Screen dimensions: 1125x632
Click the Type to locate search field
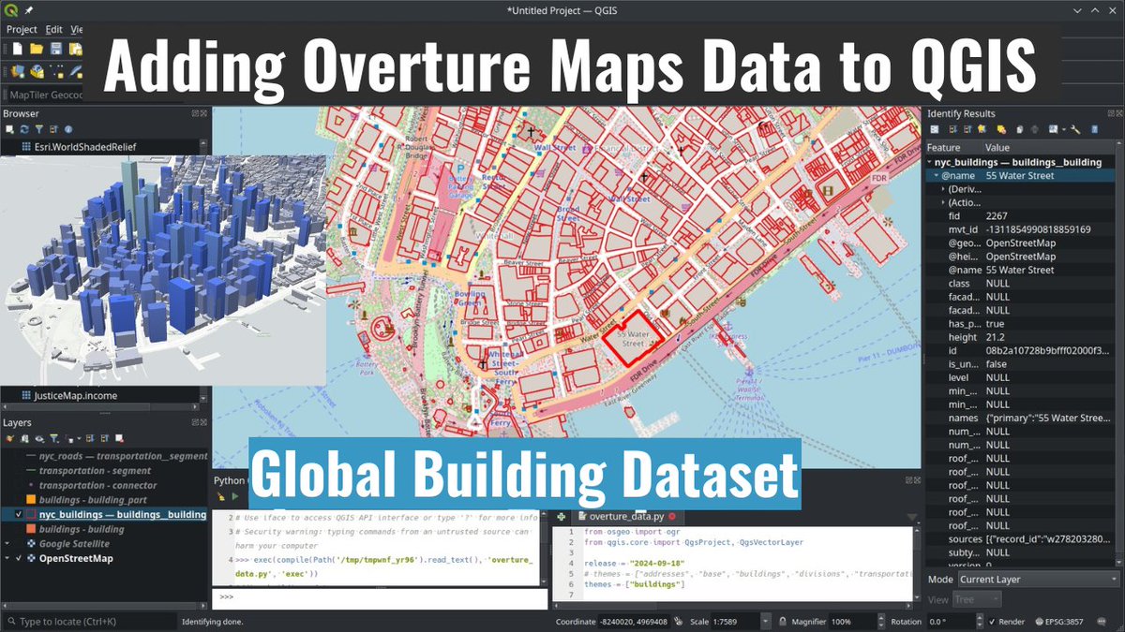tap(89, 622)
